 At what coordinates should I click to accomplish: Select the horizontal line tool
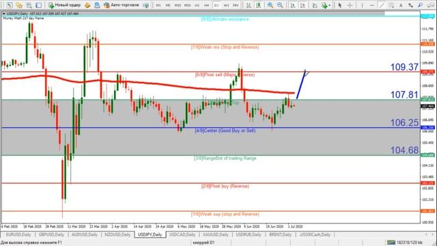point(371,5)
